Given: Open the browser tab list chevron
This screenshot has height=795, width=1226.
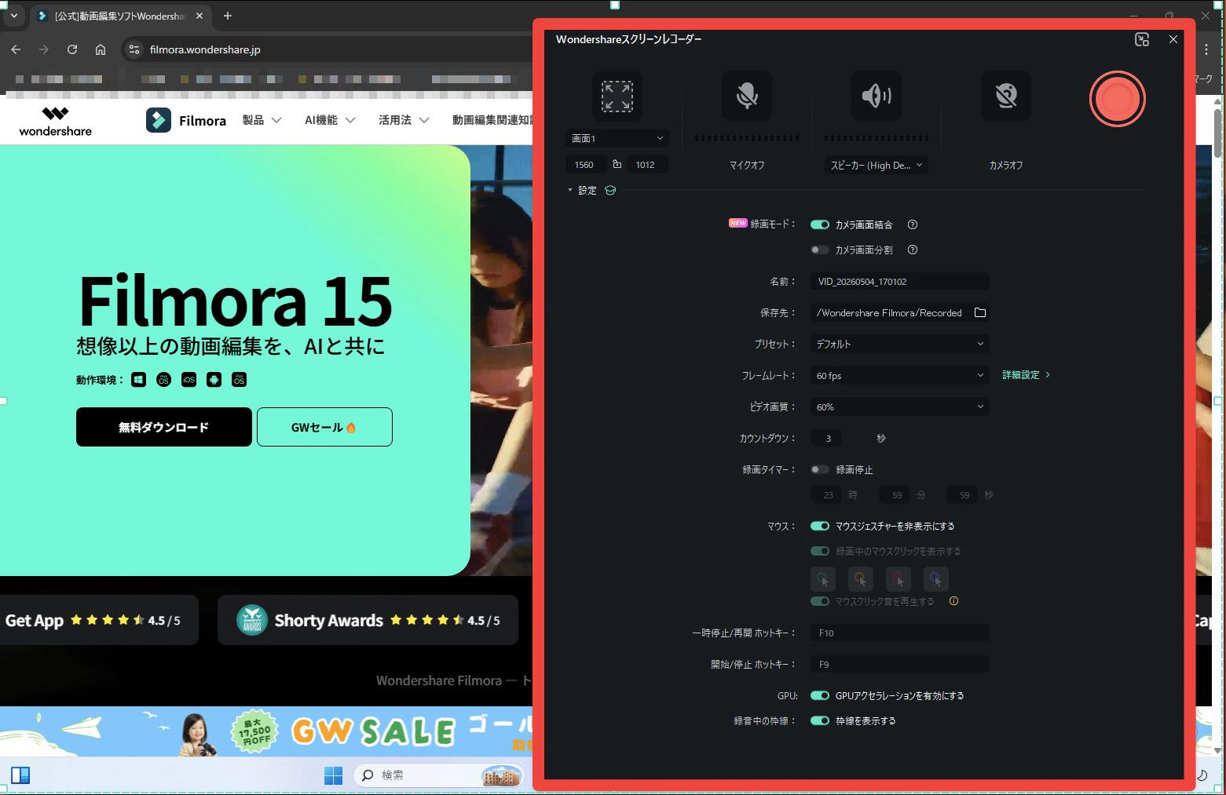Looking at the screenshot, I should tap(13, 16).
